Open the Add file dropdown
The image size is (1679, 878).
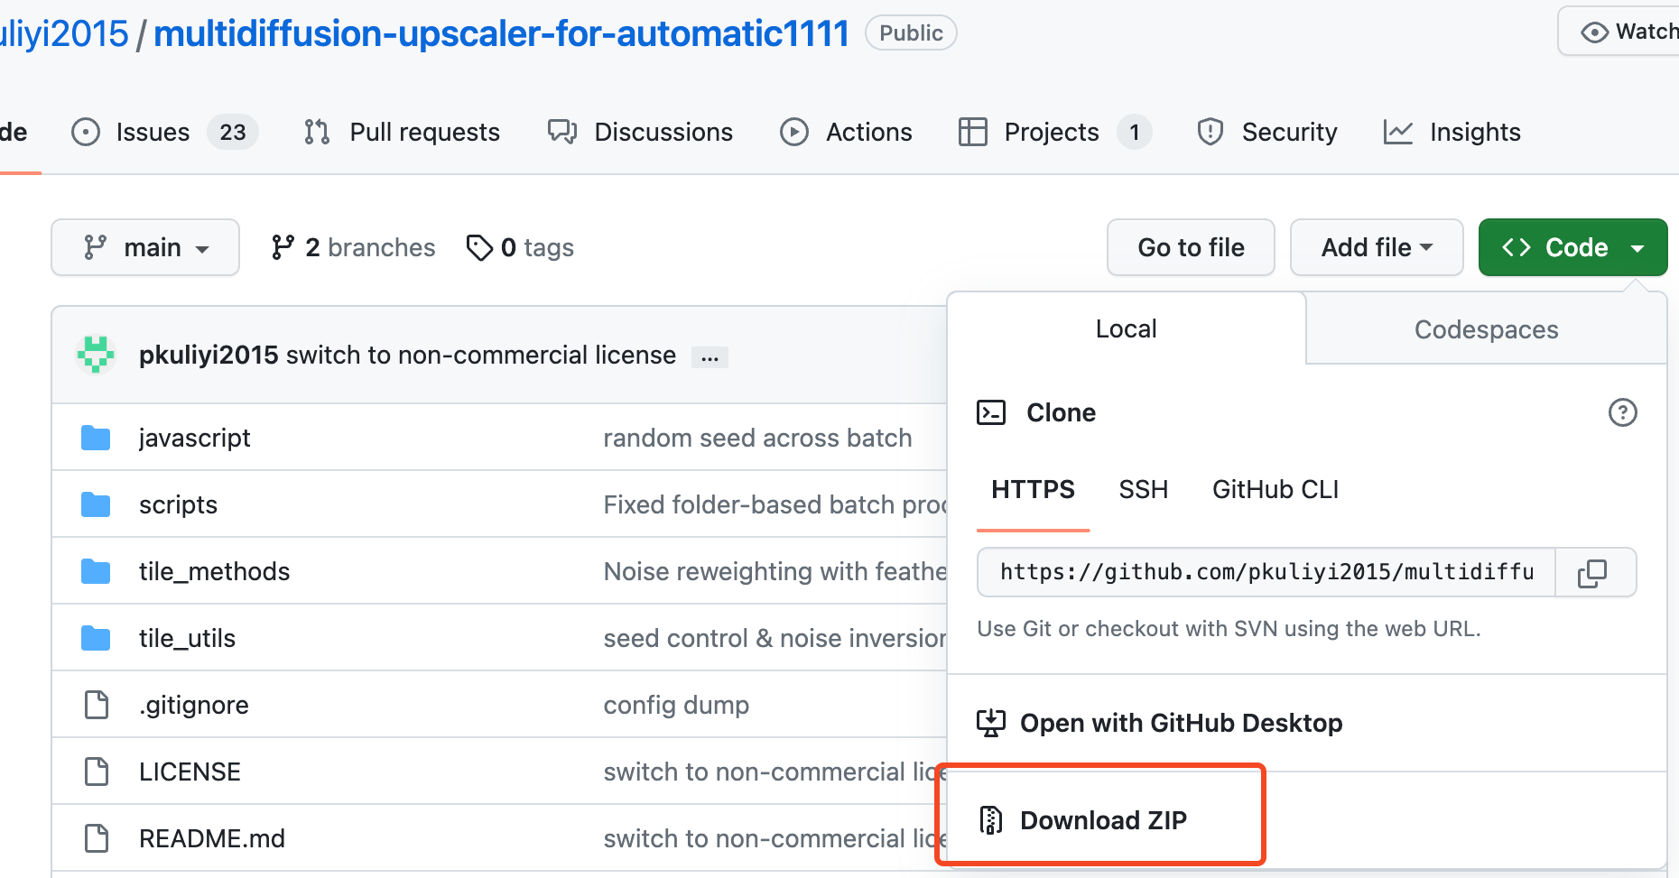click(1376, 247)
